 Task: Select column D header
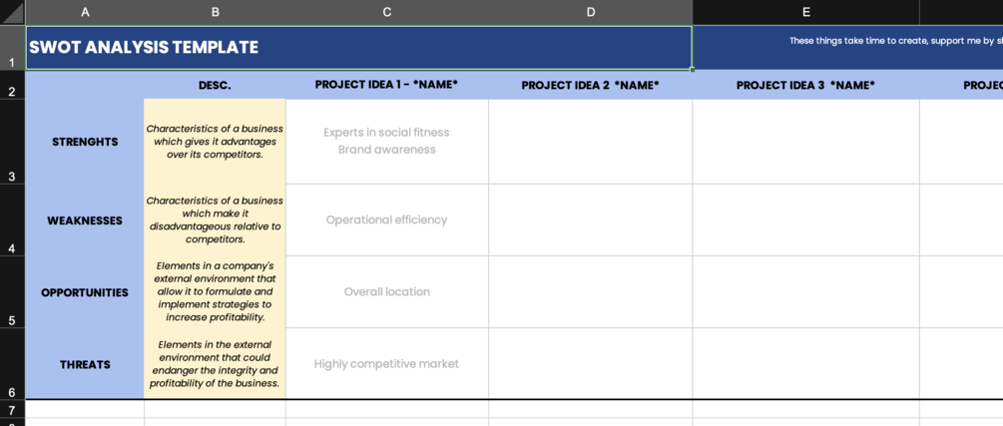(591, 12)
